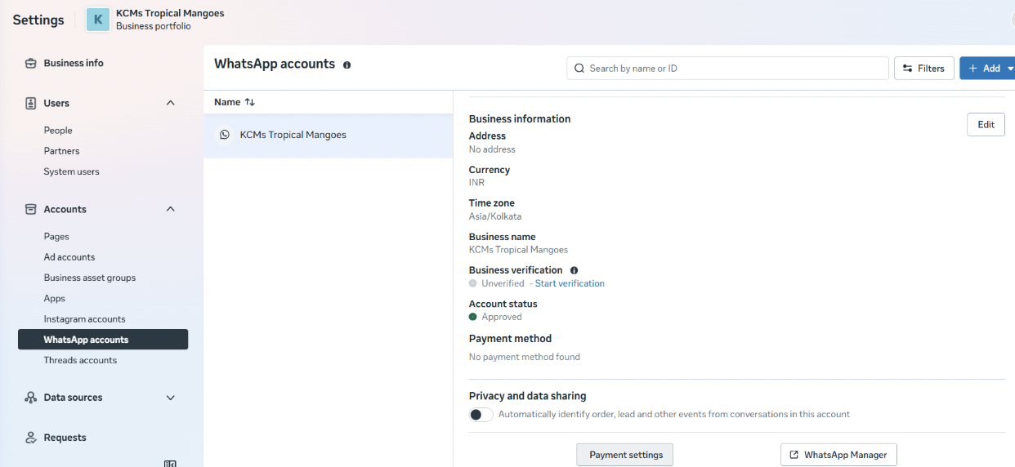Click the Settings title

click(x=38, y=20)
